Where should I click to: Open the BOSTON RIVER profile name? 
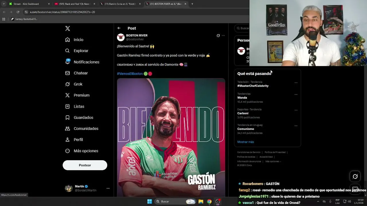click(137, 35)
